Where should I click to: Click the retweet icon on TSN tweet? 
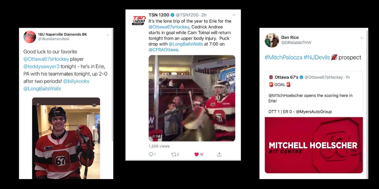click(x=174, y=154)
